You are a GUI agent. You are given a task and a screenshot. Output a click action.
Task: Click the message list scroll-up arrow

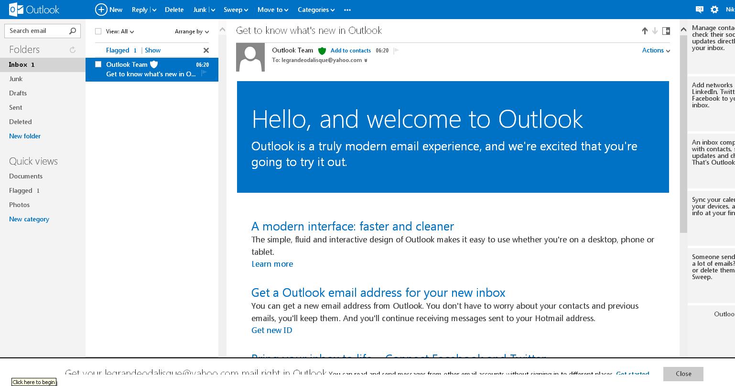click(222, 30)
